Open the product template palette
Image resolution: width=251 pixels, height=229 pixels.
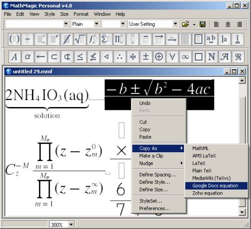119,39
